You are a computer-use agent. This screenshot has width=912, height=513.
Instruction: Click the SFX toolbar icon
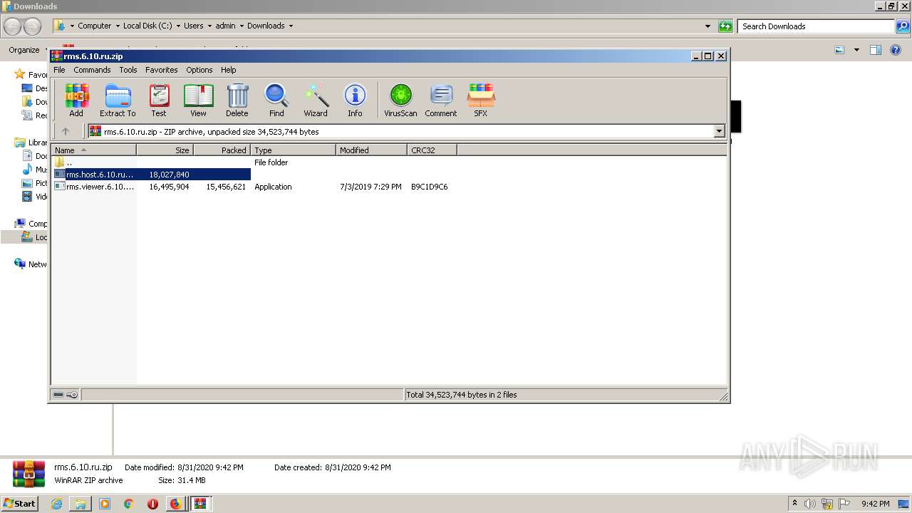click(481, 100)
